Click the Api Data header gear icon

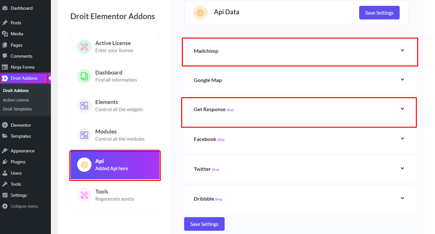coord(200,13)
